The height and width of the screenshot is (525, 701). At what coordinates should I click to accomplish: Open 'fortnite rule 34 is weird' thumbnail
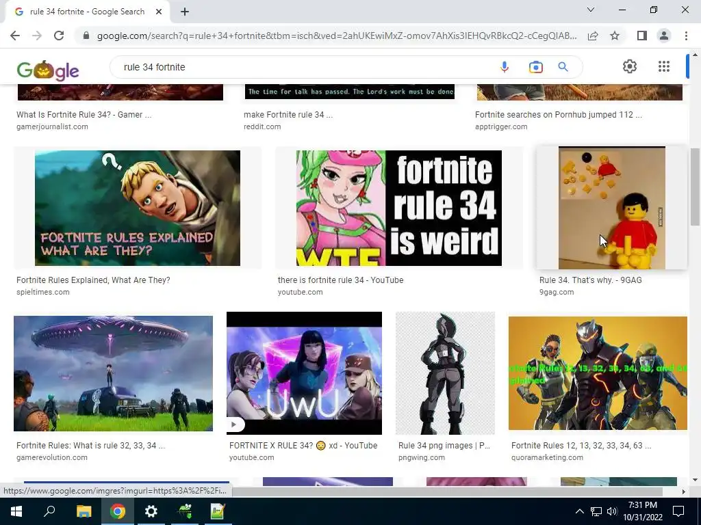399,208
